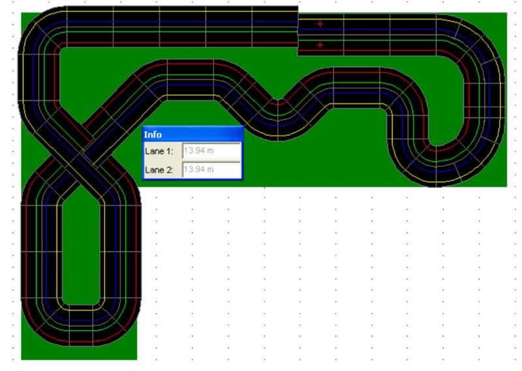Click the Lane 1 length field

[211, 151]
